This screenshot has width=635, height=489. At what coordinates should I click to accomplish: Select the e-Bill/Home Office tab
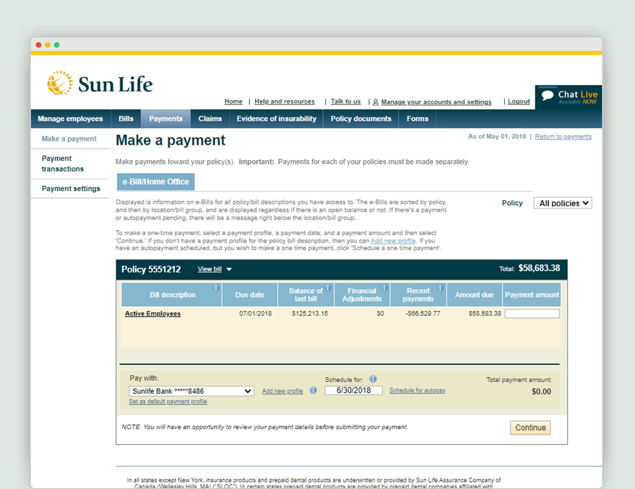(x=156, y=182)
